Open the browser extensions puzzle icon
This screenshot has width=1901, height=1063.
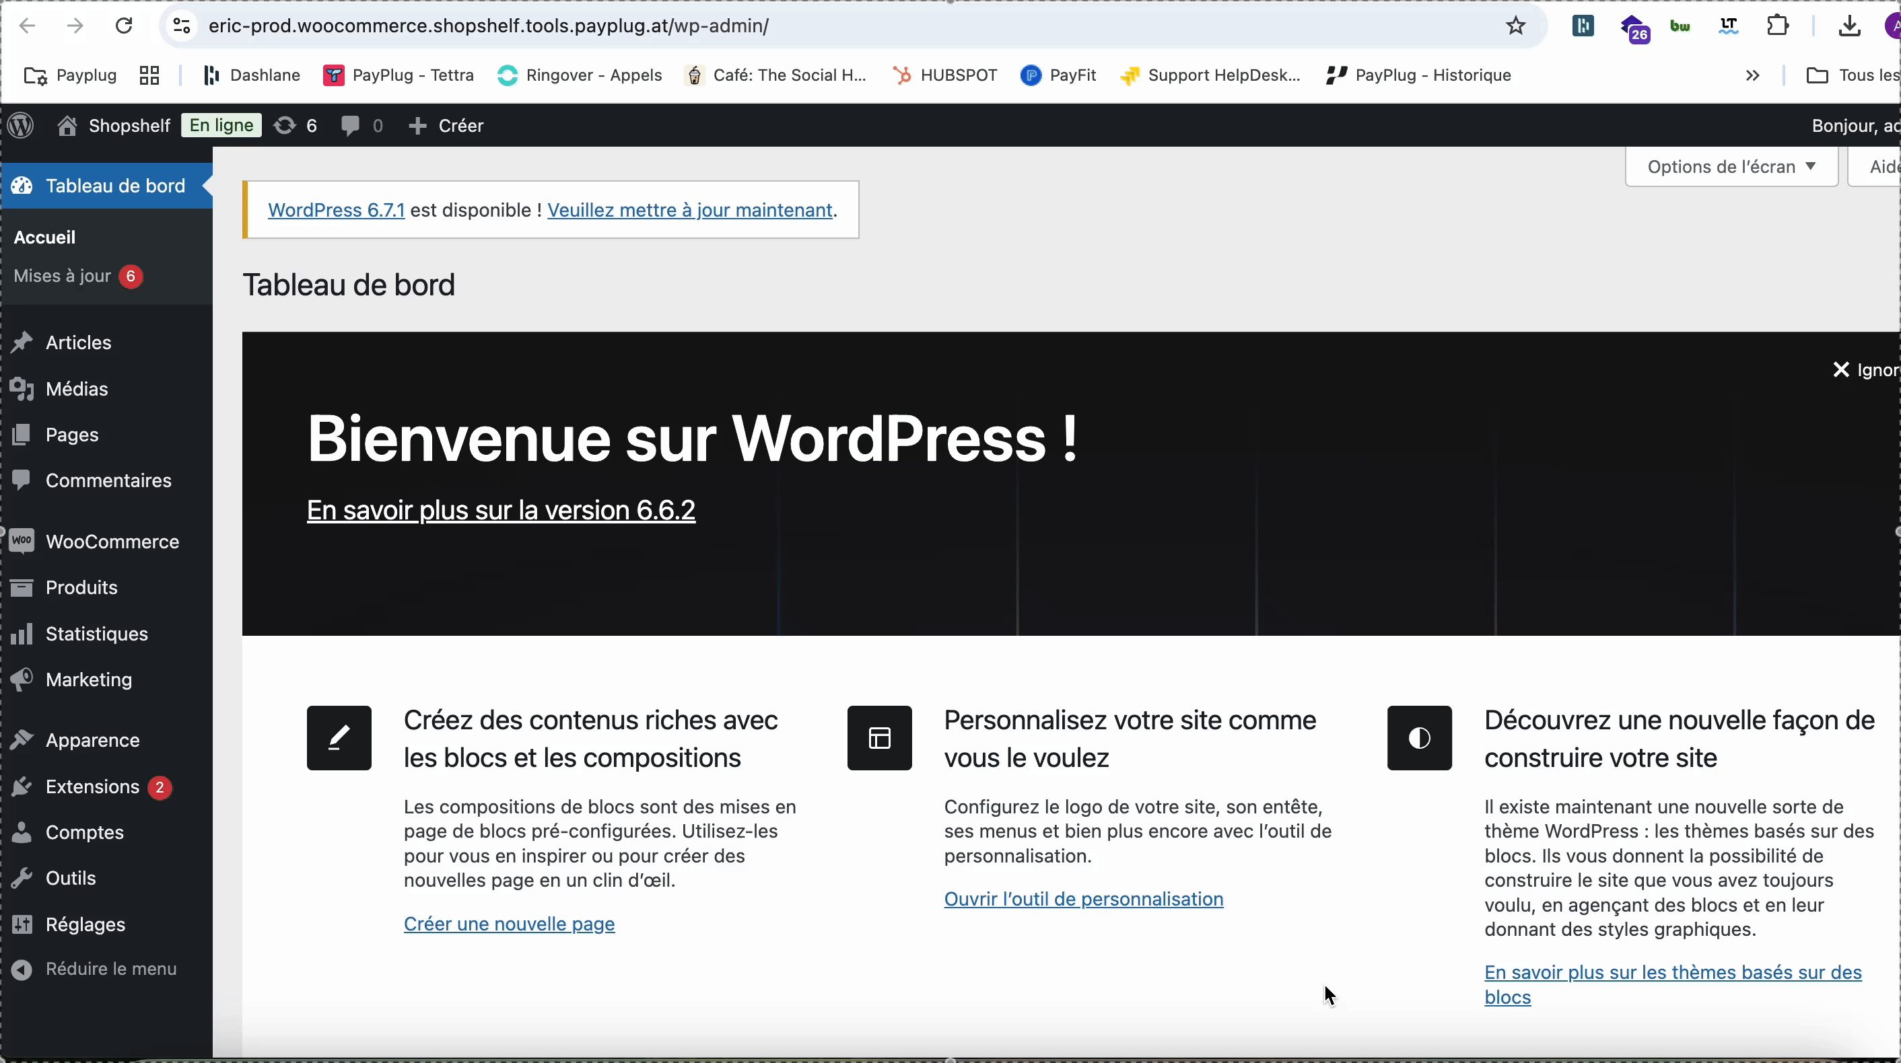(1778, 26)
